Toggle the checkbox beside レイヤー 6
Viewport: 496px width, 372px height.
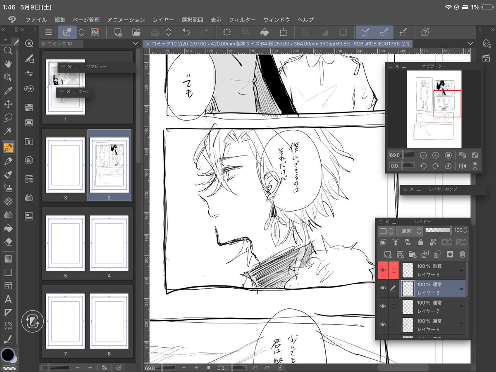click(394, 324)
